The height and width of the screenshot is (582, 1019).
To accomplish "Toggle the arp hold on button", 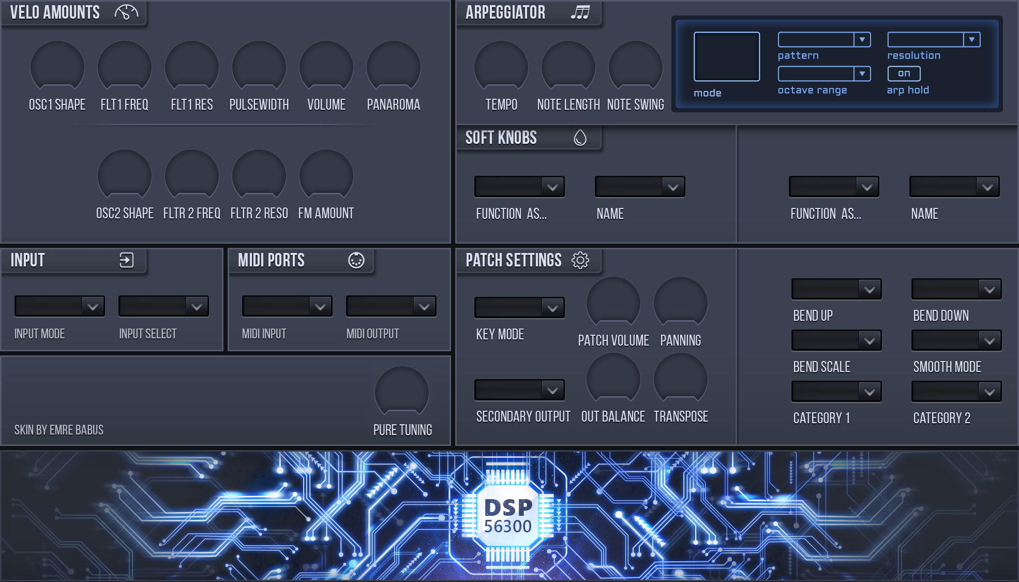I will (x=904, y=73).
